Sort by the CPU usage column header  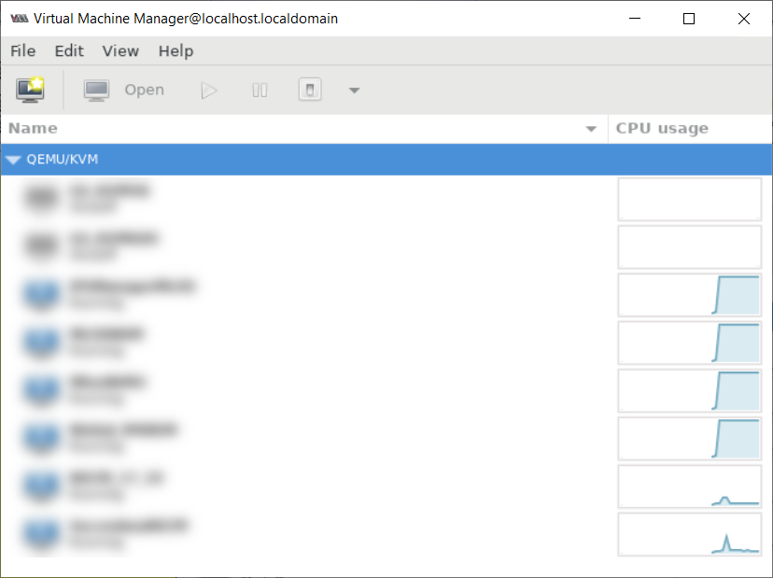pyautogui.click(x=690, y=128)
